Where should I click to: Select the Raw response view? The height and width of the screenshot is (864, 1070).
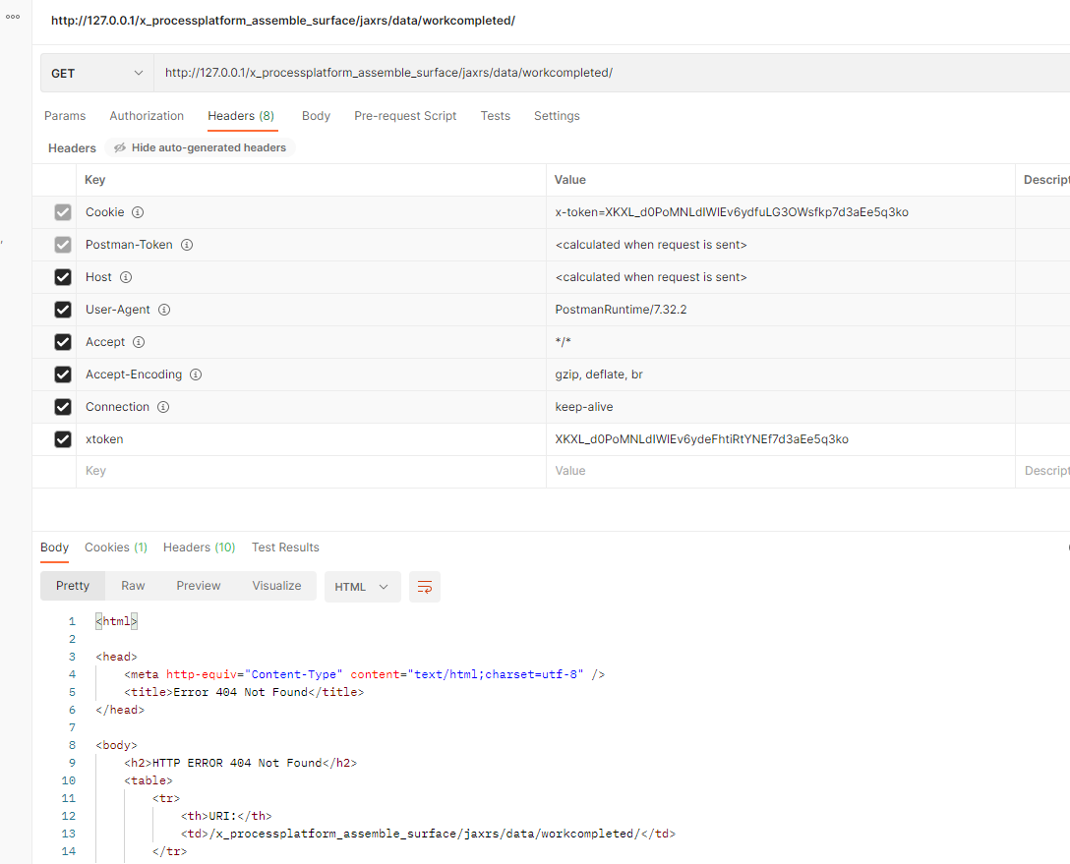coord(133,586)
